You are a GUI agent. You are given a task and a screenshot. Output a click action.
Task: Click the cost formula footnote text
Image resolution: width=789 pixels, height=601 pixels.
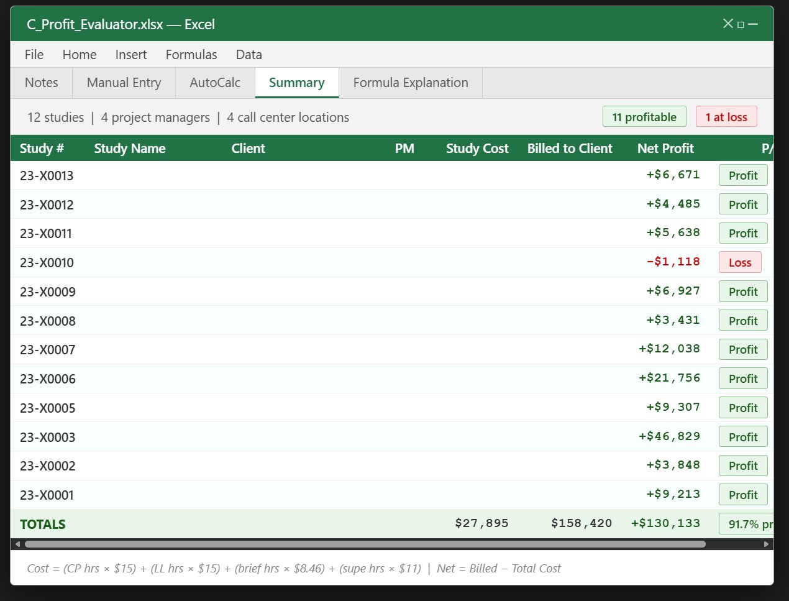coord(294,569)
